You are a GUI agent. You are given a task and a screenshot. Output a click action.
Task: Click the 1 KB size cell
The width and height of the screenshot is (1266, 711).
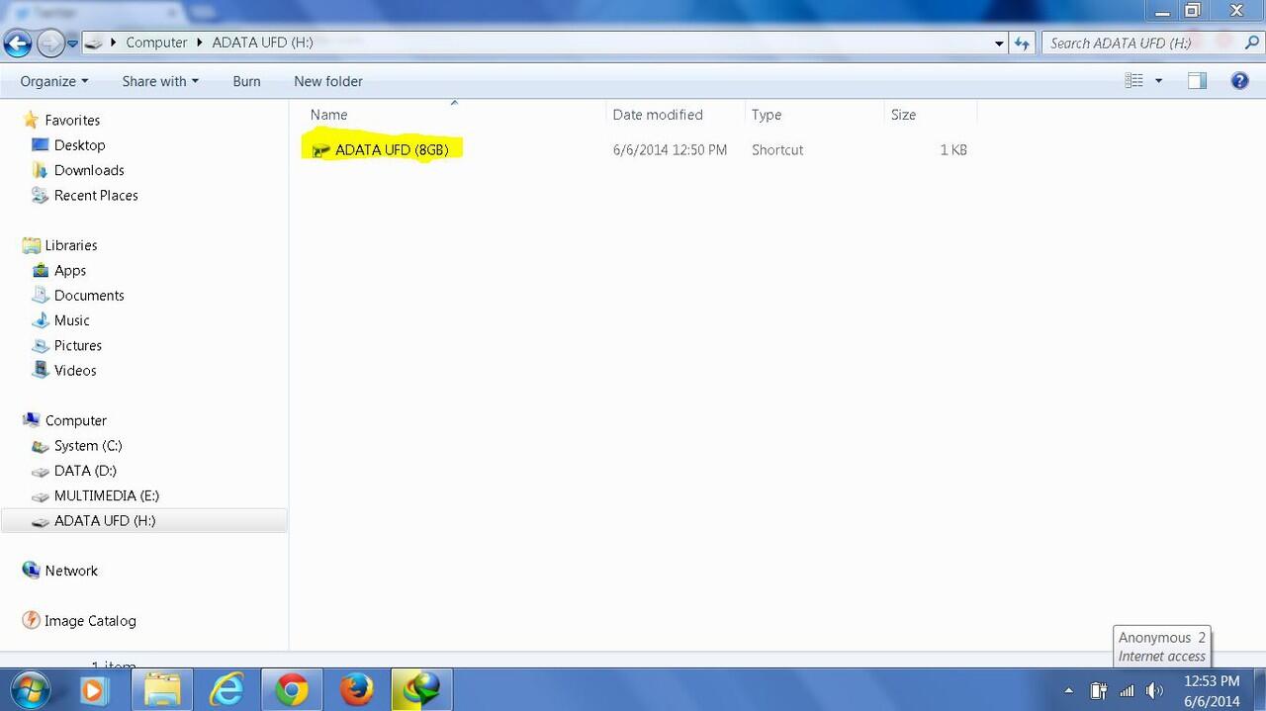(x=953, y=150)
